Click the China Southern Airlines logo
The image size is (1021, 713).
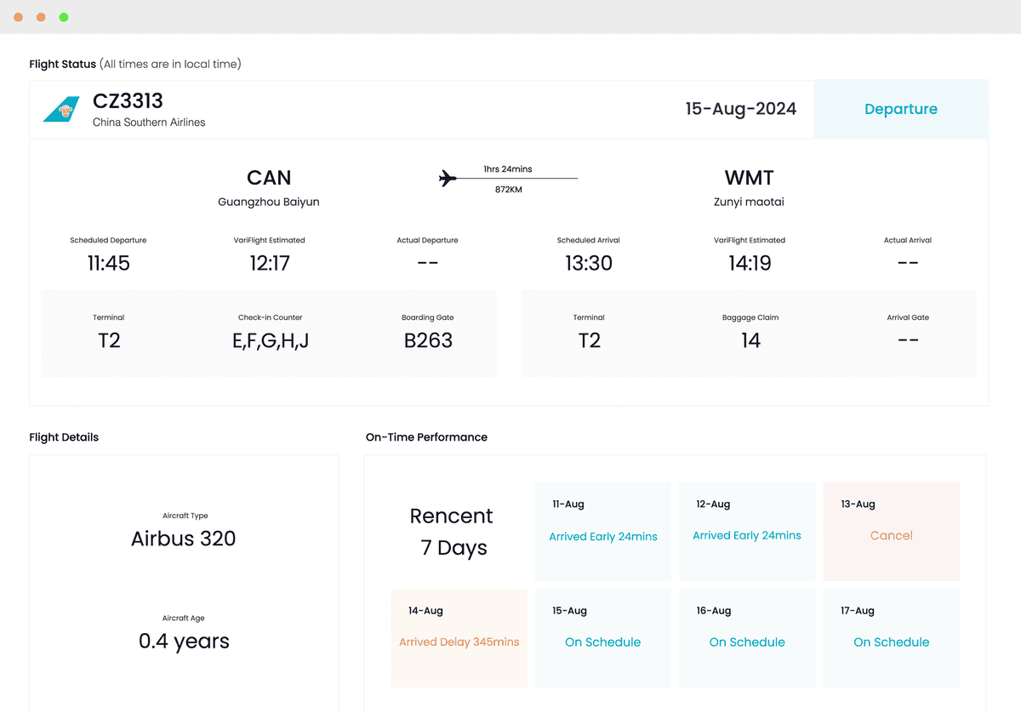tap(65, 109)
